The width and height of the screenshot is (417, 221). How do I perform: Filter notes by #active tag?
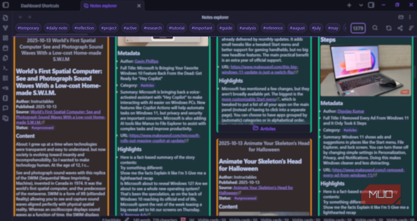[x=130, y=28]
